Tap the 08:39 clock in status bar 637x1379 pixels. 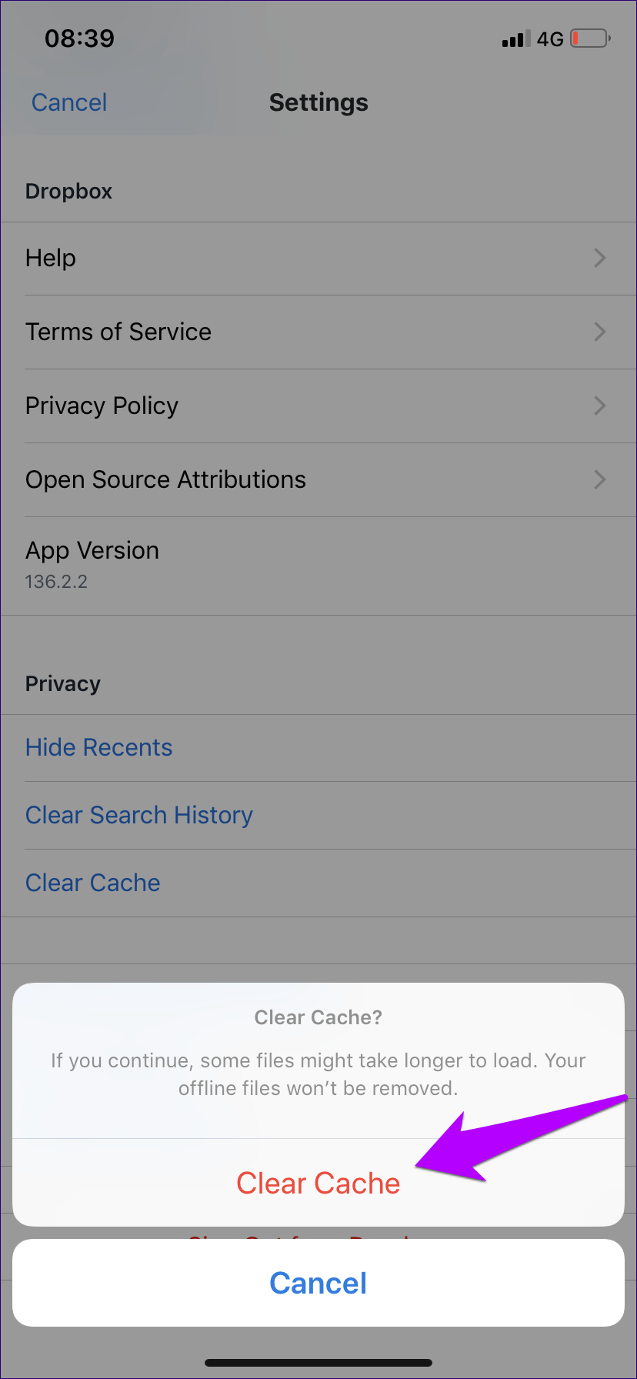coord(79,38)
